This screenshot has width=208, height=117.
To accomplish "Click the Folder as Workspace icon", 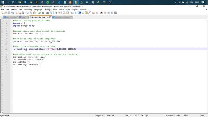I will click(x=93, y=13).
